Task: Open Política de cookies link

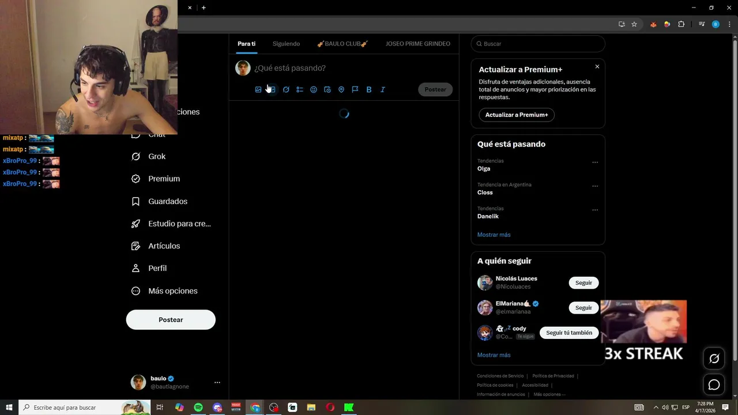Action: (495, 385)
